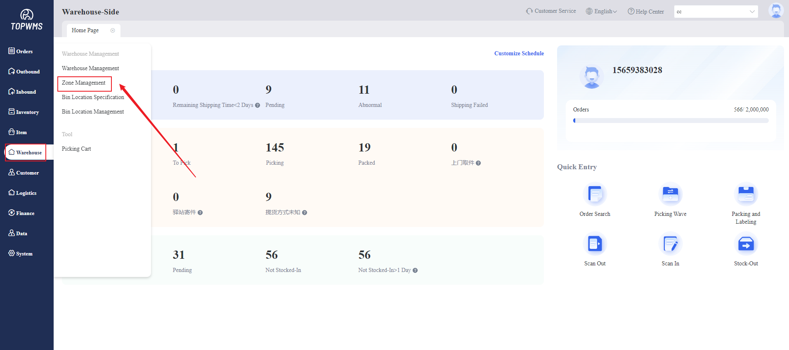Open the Order Search quick entry icon
The image size is (789, 350).
595,194
